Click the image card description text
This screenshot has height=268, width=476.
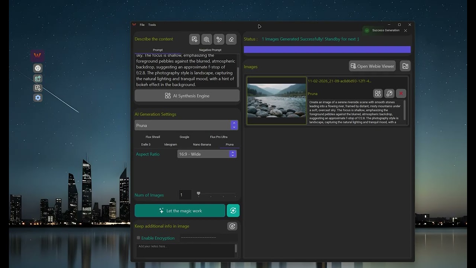point(355,112)
